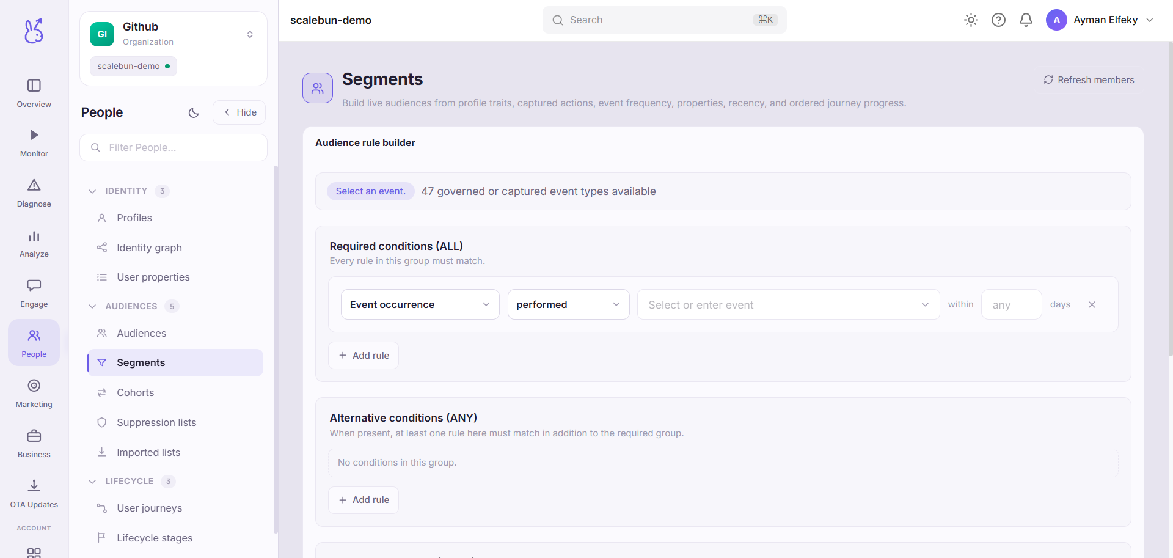This screenshot has width=1173, height=558.
Task: Open the Engage section
Action: pyautogui.click(x=34, y=293)
